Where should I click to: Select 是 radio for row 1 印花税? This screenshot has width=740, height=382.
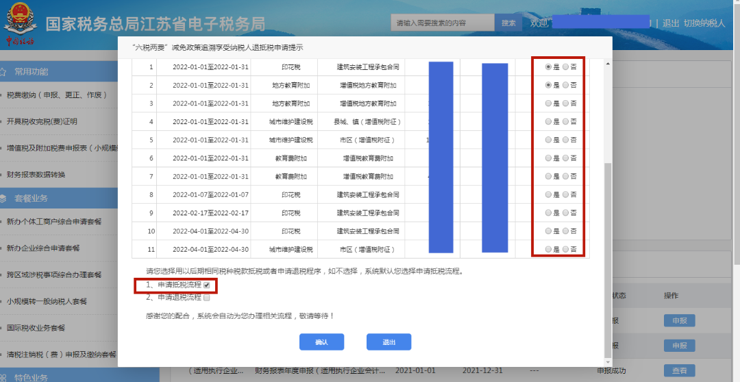548,67
